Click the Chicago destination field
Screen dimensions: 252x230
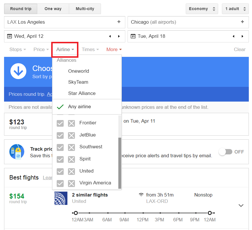188,22
